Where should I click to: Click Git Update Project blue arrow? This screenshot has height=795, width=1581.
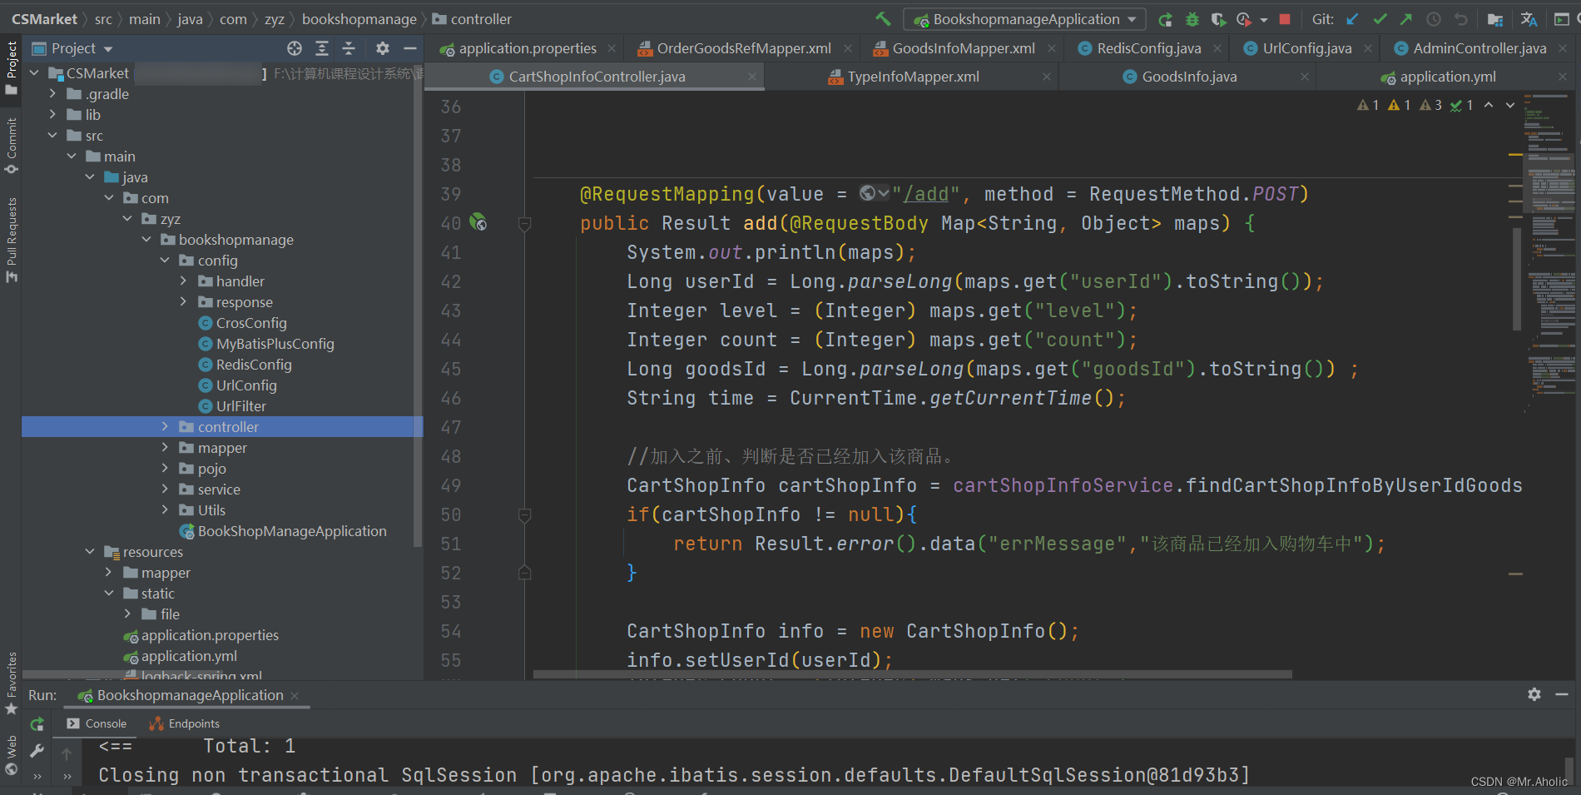pyautogui.click(x=1353, y=19)
